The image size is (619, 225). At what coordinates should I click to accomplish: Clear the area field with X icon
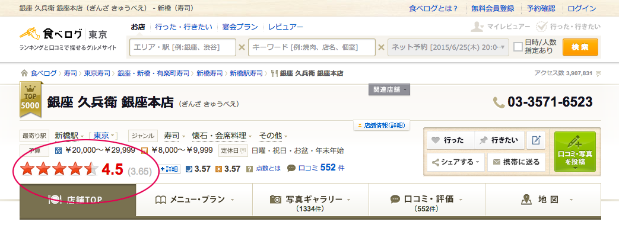pos(242,47)
